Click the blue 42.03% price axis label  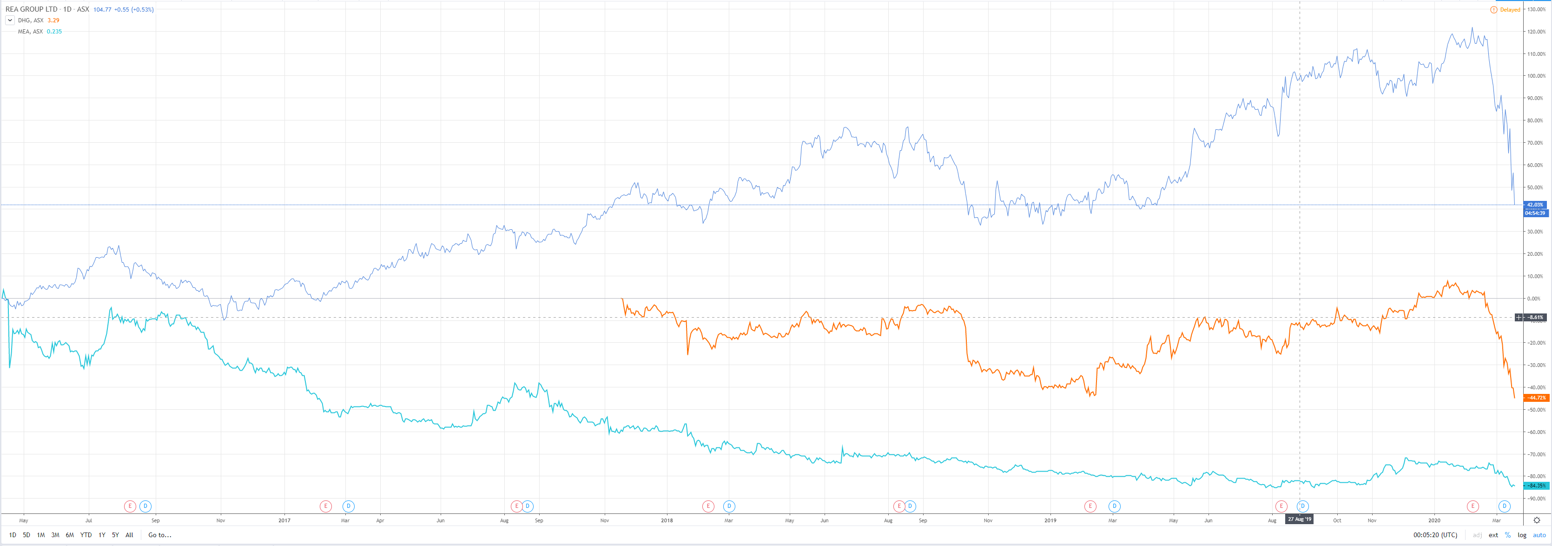(1534, 205)
